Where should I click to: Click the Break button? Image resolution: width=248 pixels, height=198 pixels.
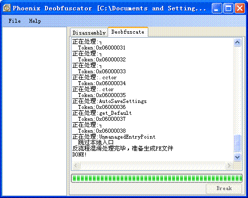click(x=224, y=188)
